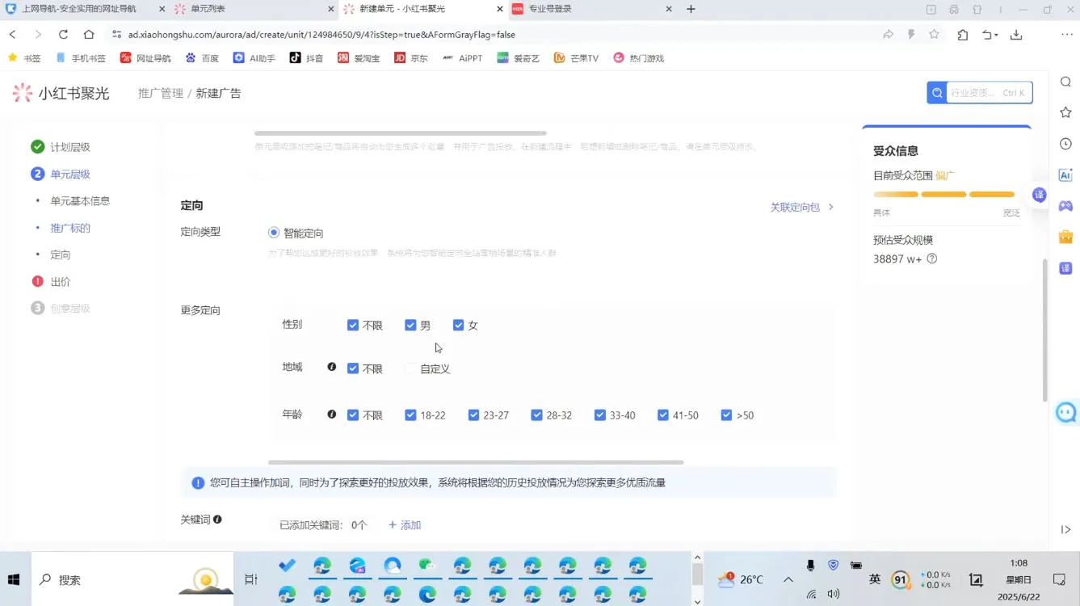1080x606 pixels.
Task: Open the 京东 bookmark
Action: point(411,57)
